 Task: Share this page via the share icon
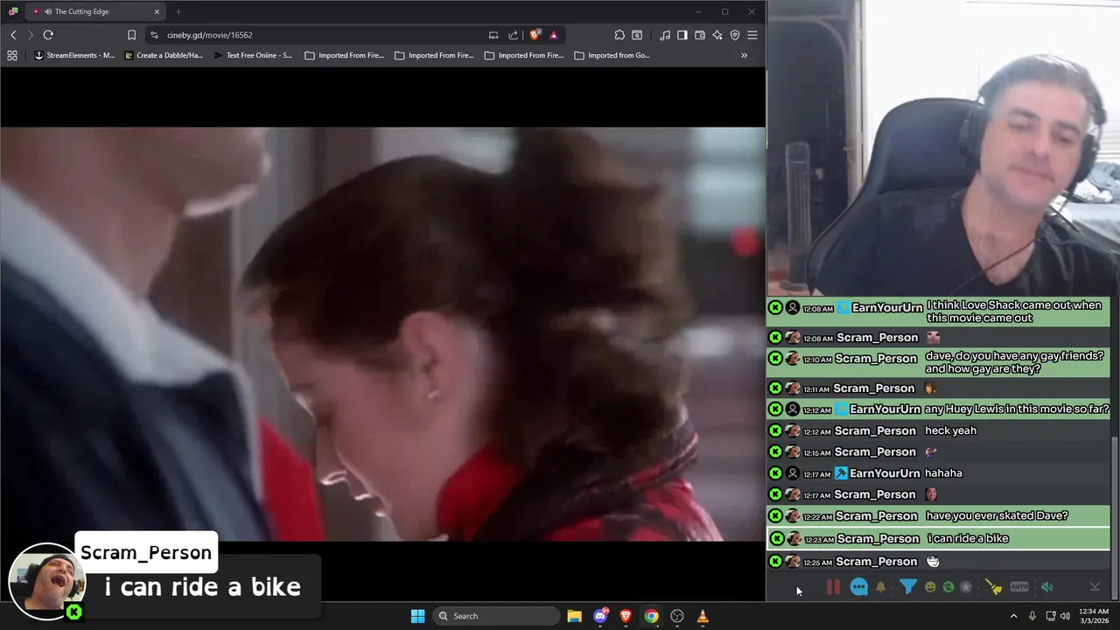click(x=514, y=35)
